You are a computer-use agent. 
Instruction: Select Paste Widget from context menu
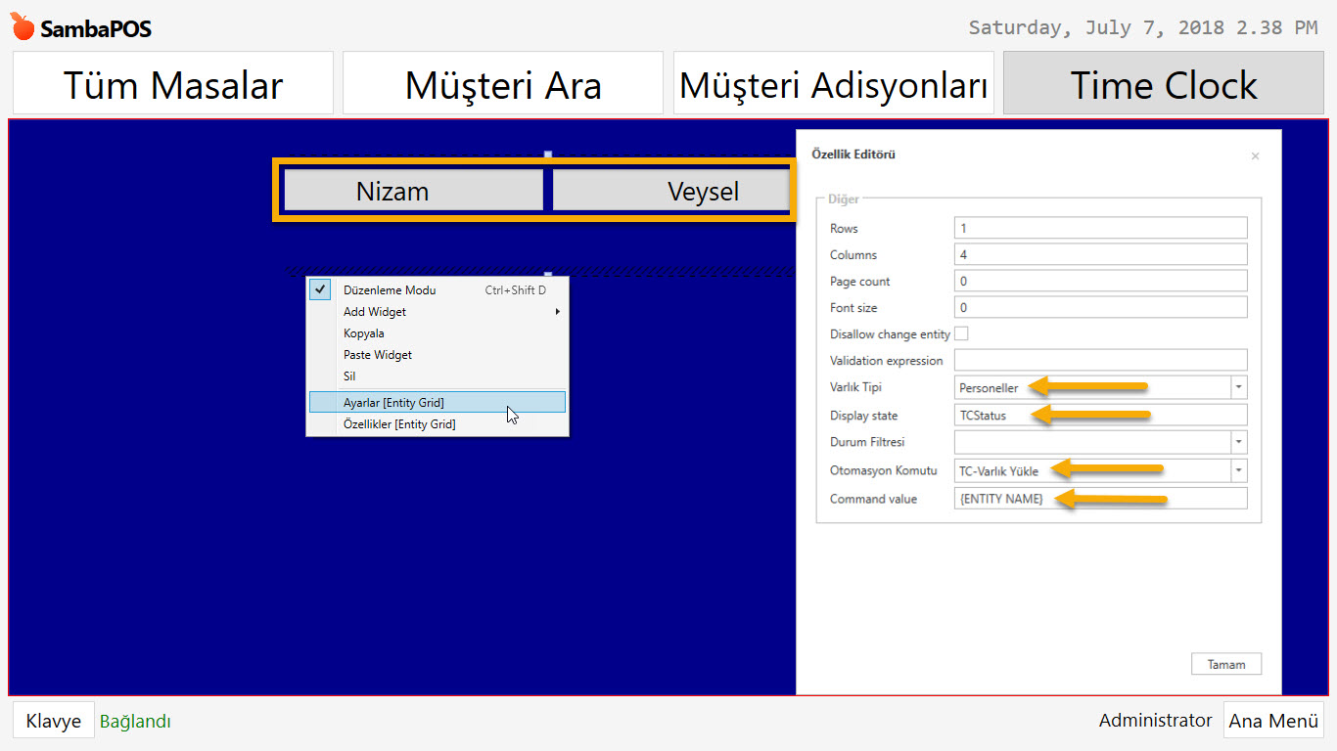[x=377, y=354]
